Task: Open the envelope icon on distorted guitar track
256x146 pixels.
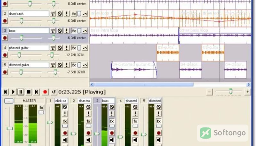Action: click(x=85, y=65)
